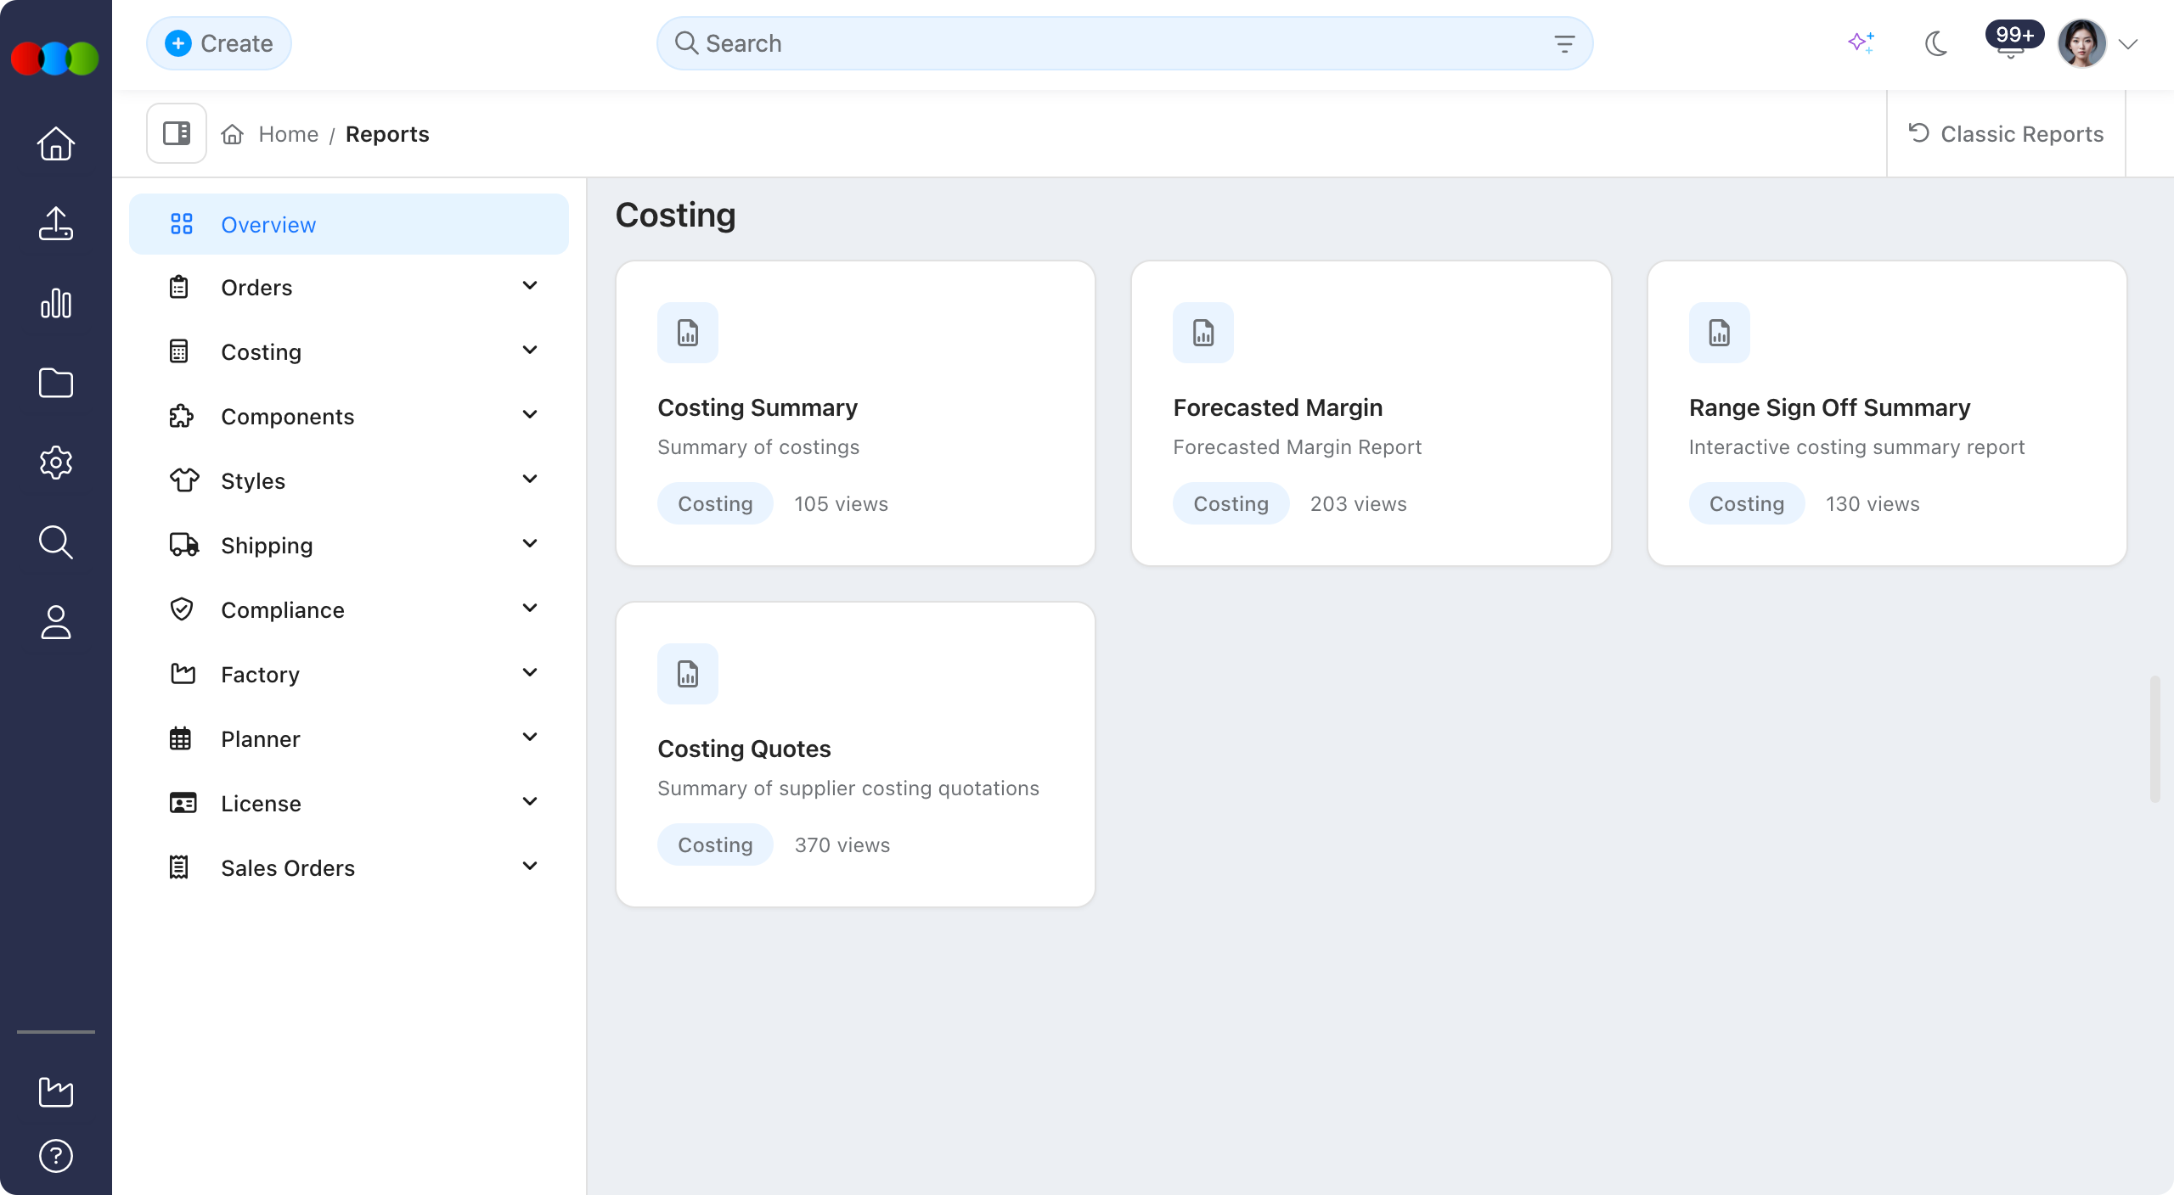Click the shield icon beside Compliance
The height and width of the screenshot is (1195, 2174).
coord(182,610)
